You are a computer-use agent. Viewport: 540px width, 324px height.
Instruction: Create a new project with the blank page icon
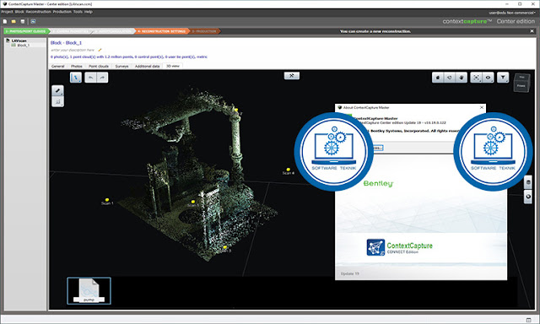coord(5,21)
